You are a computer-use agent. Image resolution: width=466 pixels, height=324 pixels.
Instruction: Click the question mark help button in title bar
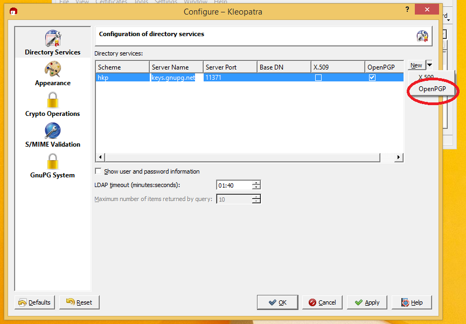click(407, 10)
